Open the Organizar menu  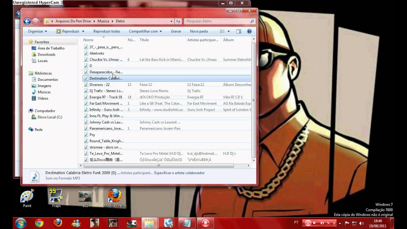(38, 31)
